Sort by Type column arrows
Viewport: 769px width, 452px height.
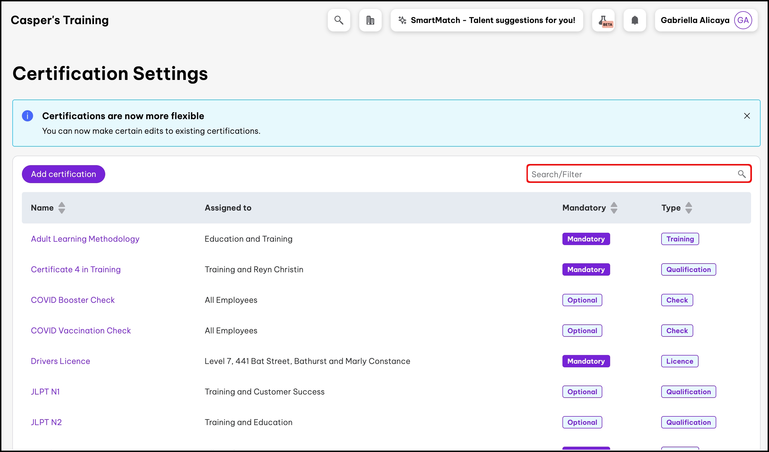point(688,208)
